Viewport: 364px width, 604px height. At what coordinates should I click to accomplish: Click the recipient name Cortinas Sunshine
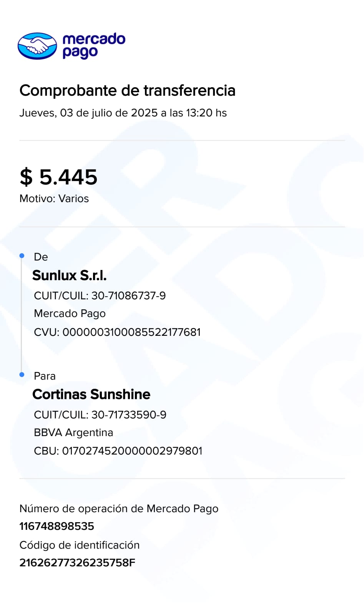point(91,395)
